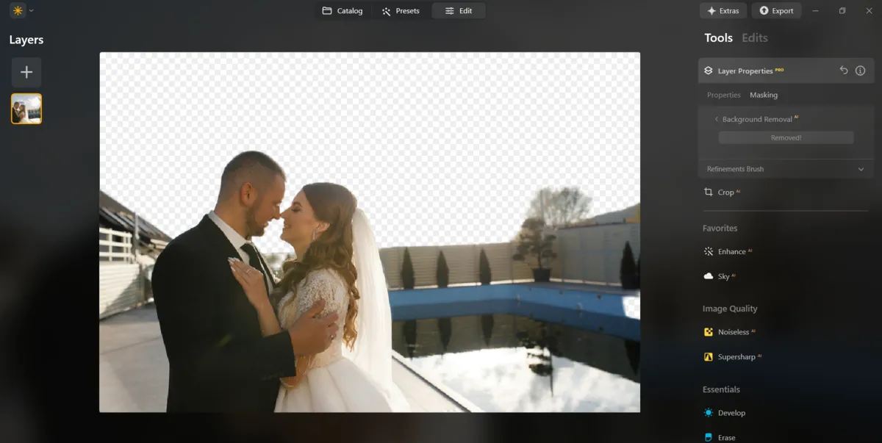Switch to the Edits panel
Image resolution: width=882 pixels, height=443 pixels.
754,37
